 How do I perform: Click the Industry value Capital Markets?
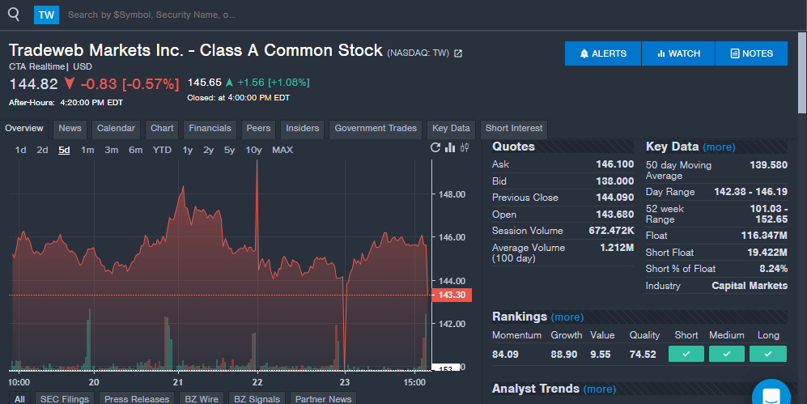(x=750, y=286)
